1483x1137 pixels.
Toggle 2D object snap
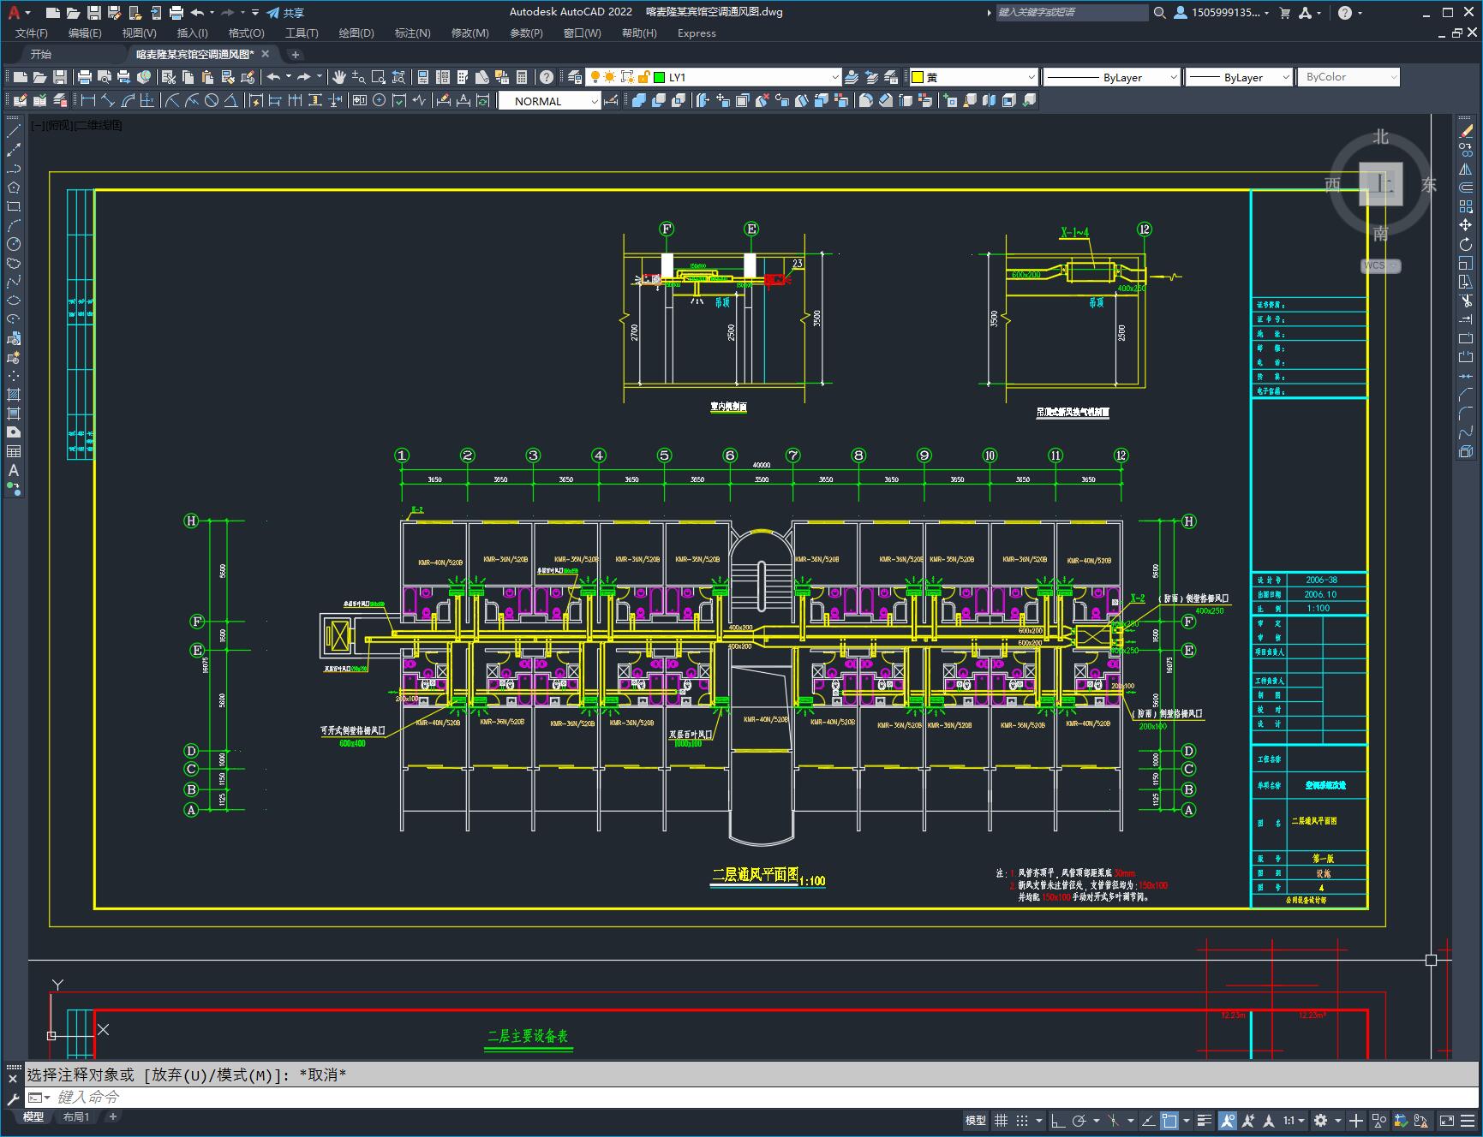pos(1169,1120)
